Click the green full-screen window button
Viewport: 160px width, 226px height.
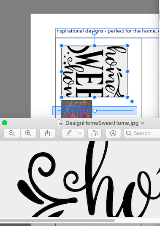(x=5, y=123)
